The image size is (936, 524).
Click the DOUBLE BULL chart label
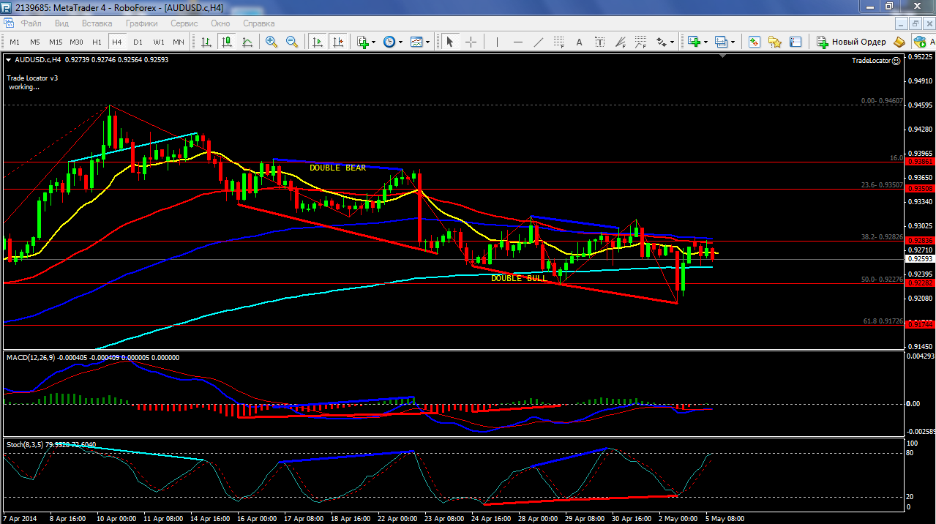(x=519, y=278)
